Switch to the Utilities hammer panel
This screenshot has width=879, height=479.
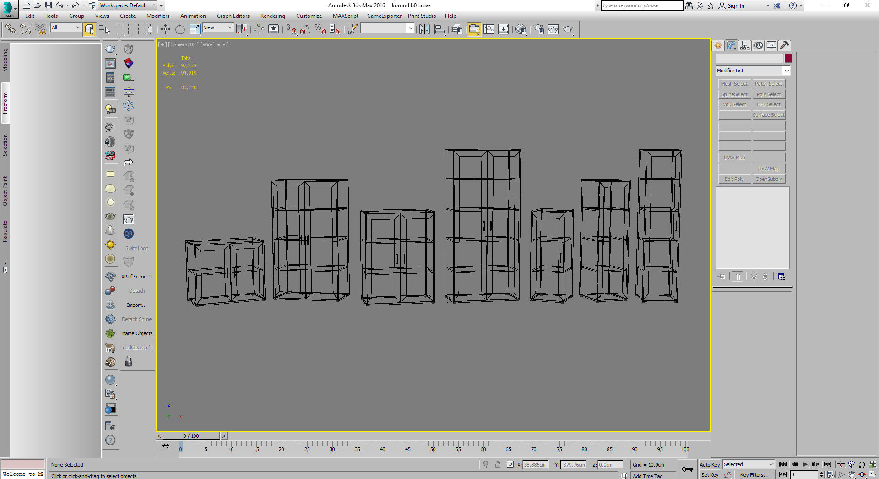point(785,45)
